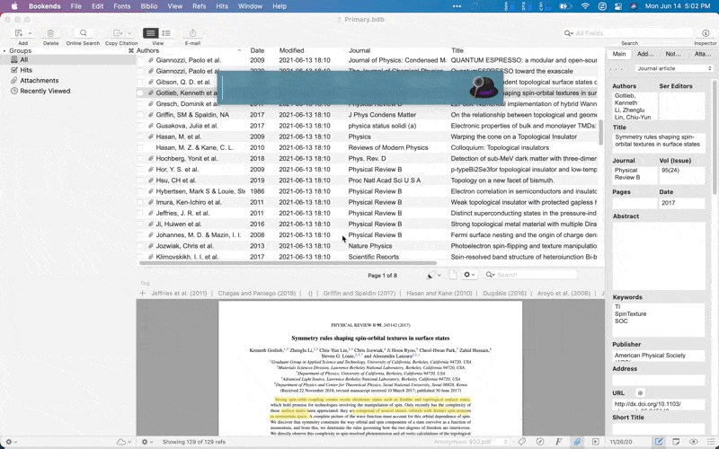Collapse the Groups disclosure triangle

[4, 50]
